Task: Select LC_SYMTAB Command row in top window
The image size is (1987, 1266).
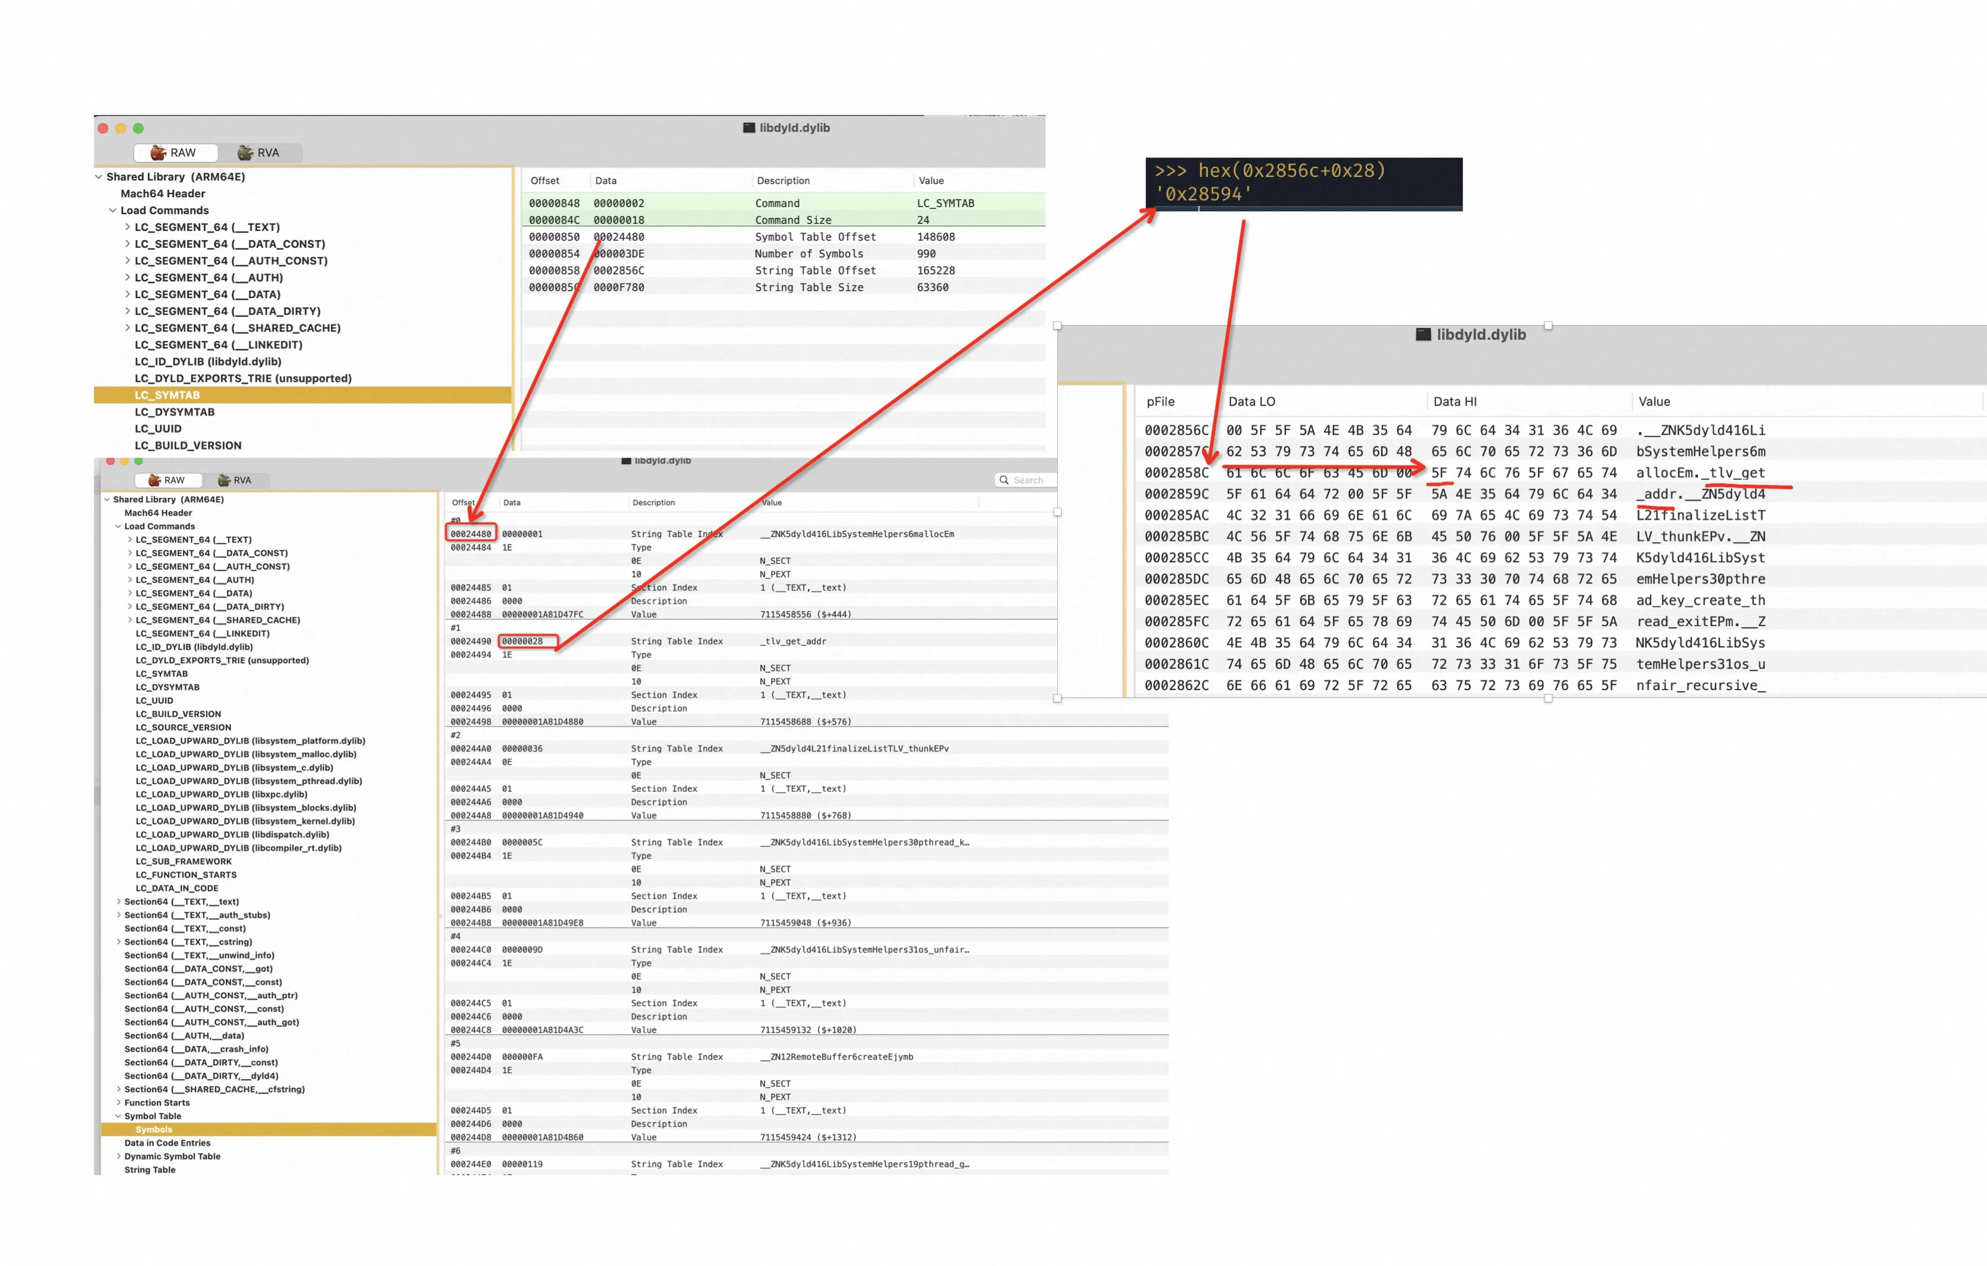Action: 783,203
